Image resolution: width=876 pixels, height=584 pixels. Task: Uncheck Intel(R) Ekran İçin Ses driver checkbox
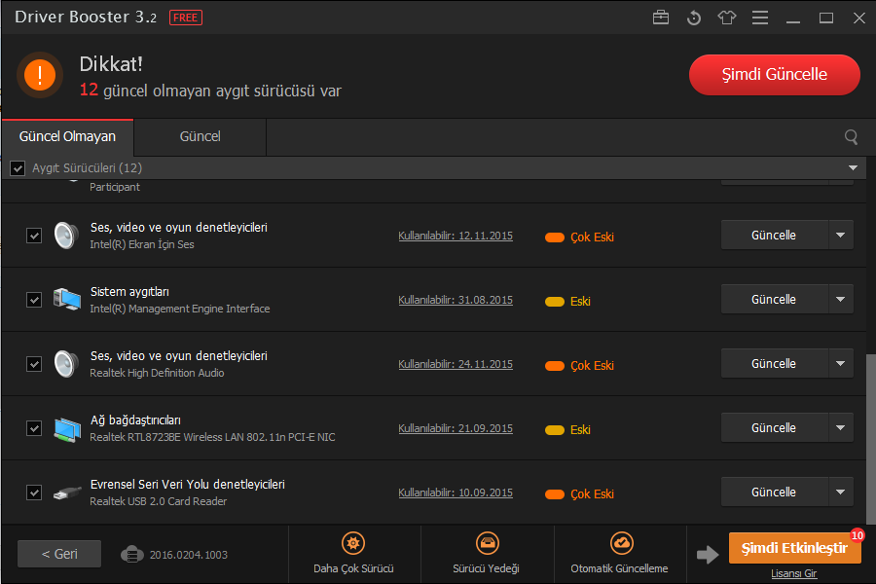click(34, 236)
